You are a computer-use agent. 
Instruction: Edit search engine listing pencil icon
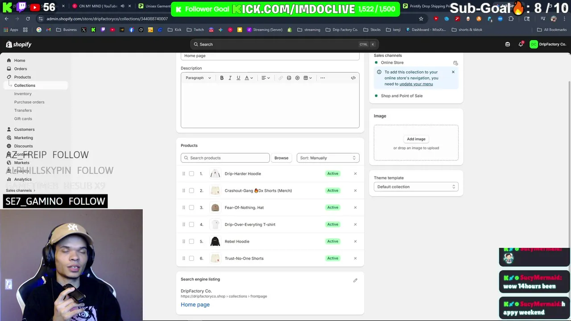[x=355, y=280]
